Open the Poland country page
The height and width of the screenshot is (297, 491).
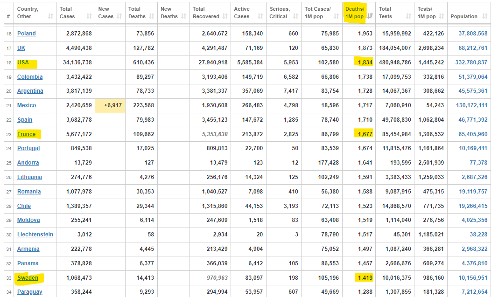pos(26,34)
